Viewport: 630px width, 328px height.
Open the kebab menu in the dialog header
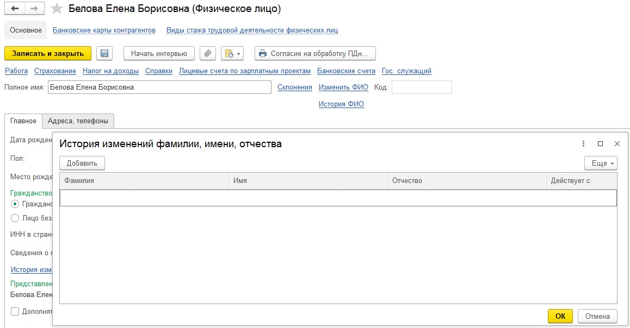point(584,144)
